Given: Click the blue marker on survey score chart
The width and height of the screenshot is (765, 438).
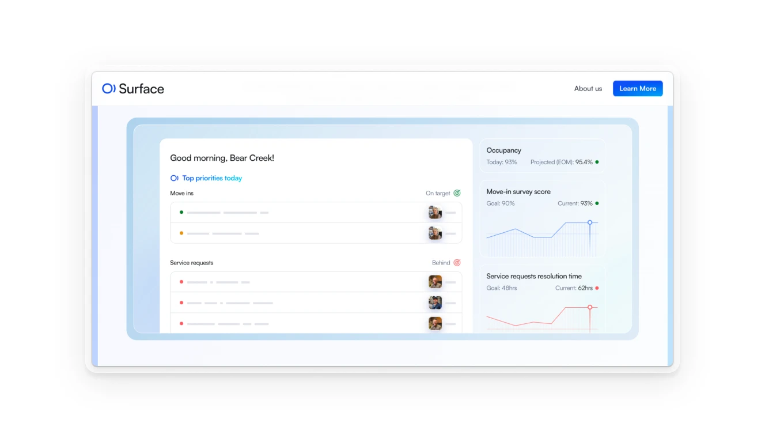Looking at the screenshot, I should click(x=590, y=222).
